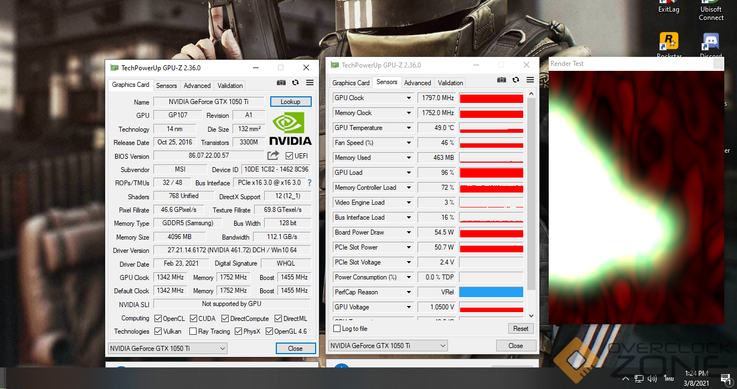Toggle the OpenCL checkbox

click(158, 318)
